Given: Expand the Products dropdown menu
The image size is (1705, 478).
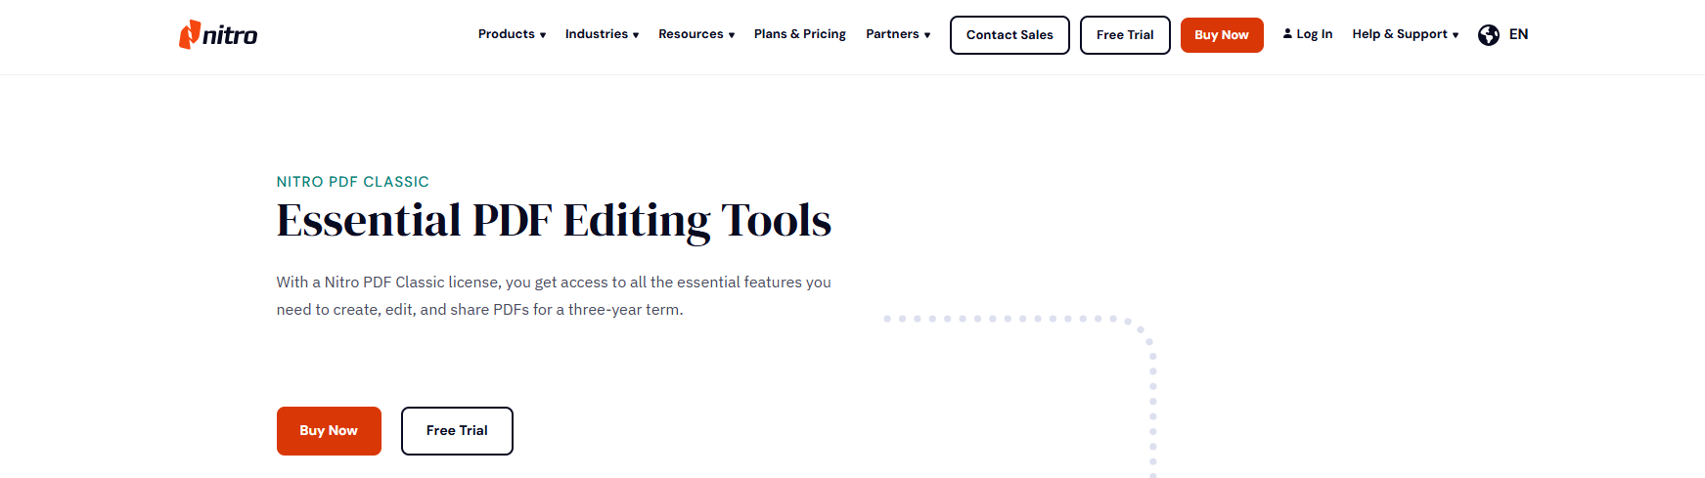Looking at the screenshot, I should (x=512, y=34).
